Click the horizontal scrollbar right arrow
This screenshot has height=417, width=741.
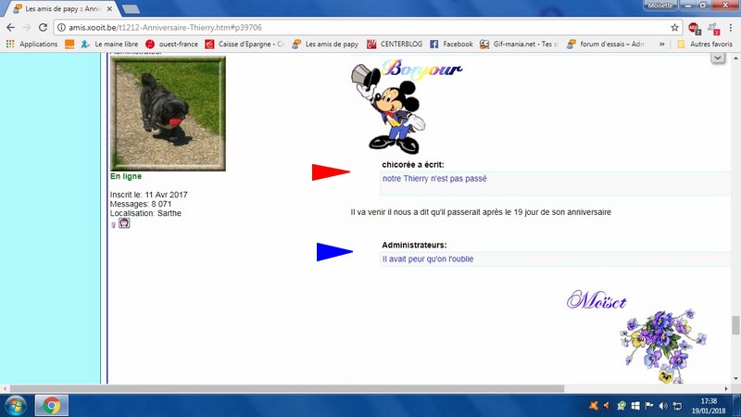728,388
